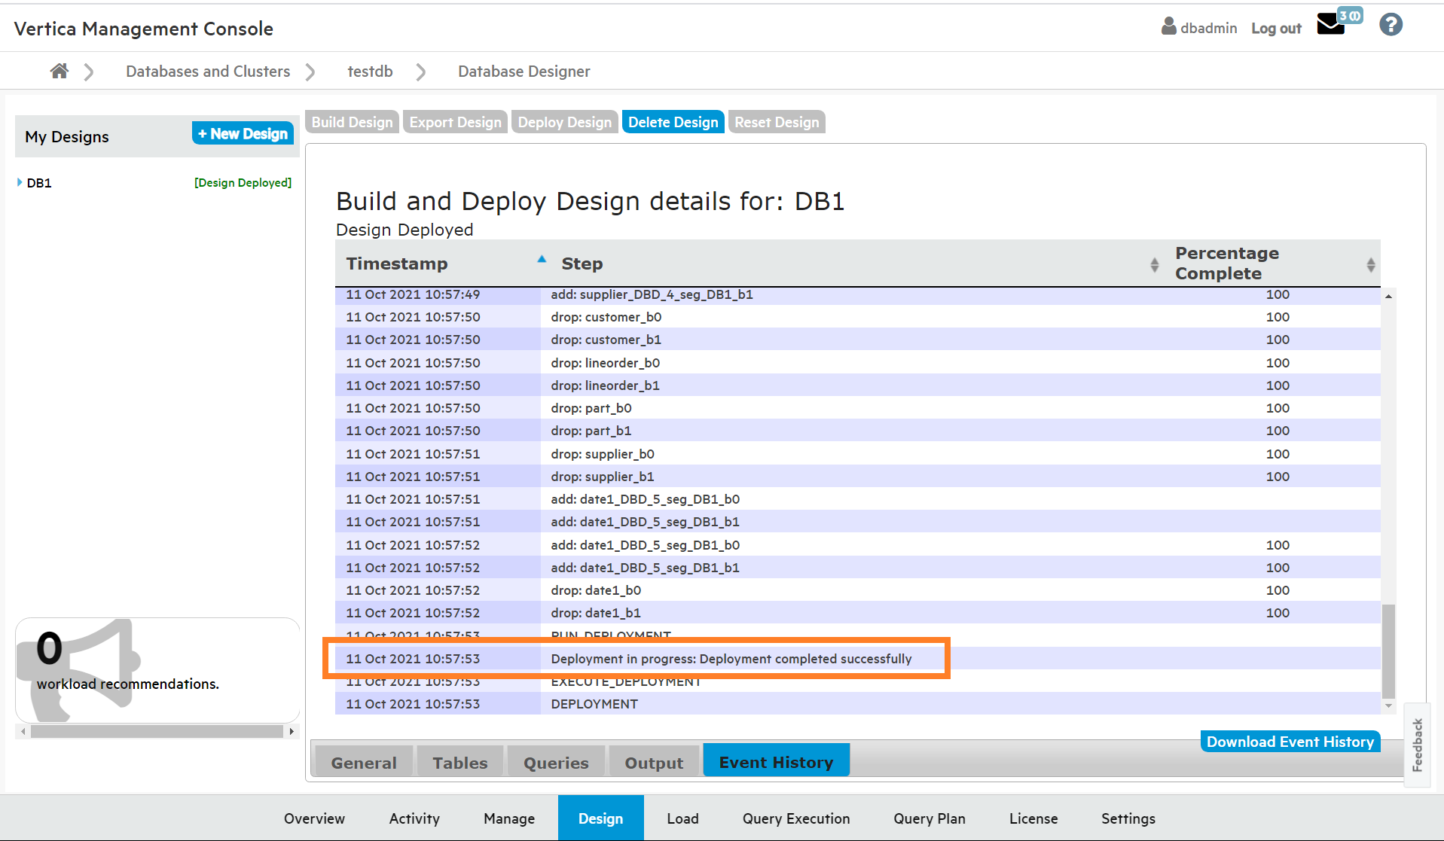This screenshot has width=1444, height=841.
Task: Sort by Timestamp using the ascending arrow
Action: click(542, 260)
